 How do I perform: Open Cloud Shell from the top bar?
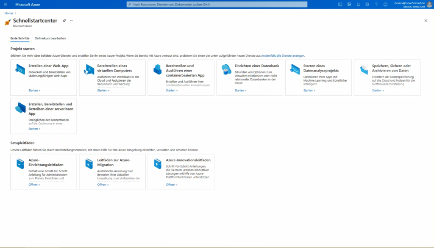[x=340, y=4]
